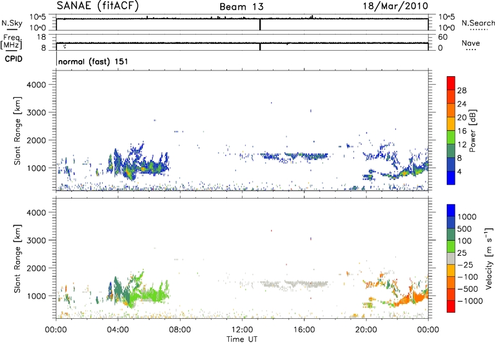Click the 28 value on Power colorbar
495x343 pixels.
click(x=462, y=90)
